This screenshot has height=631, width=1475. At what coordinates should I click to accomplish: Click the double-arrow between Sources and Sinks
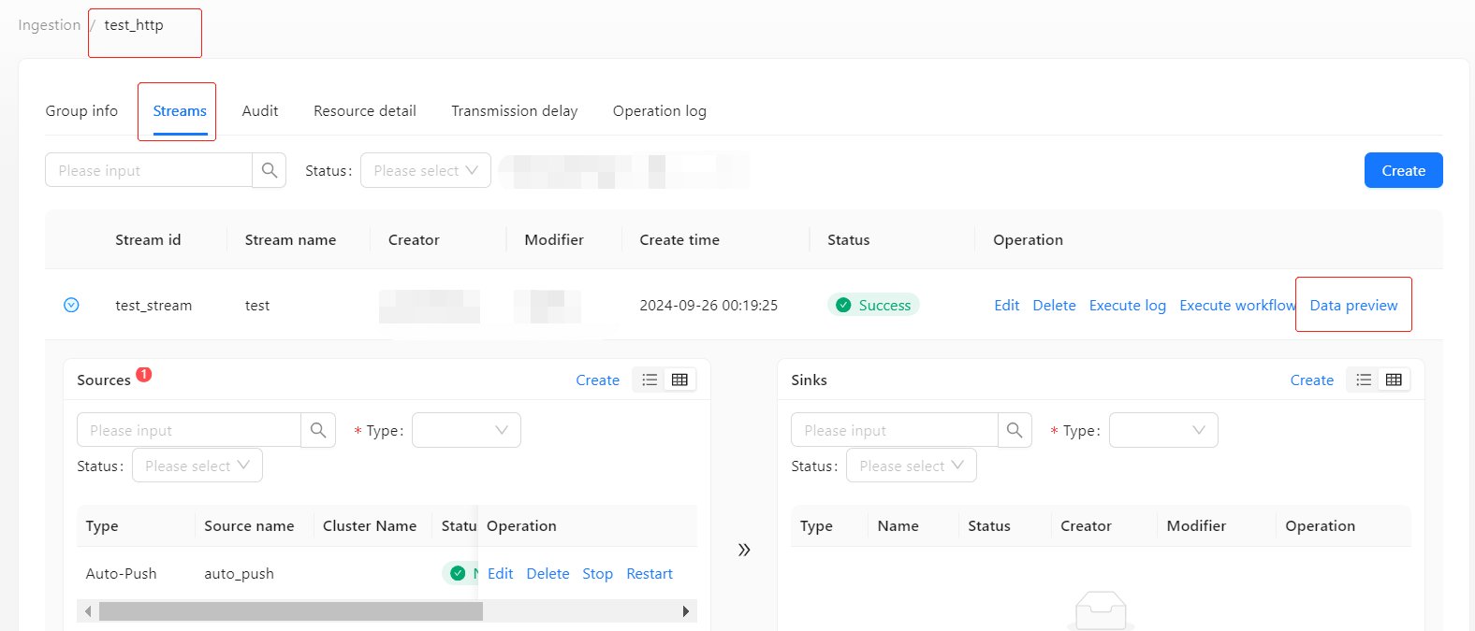point(744,550)
